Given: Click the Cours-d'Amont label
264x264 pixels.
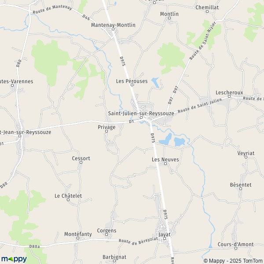Looking at the screenshot, I should tap(235, 244).
